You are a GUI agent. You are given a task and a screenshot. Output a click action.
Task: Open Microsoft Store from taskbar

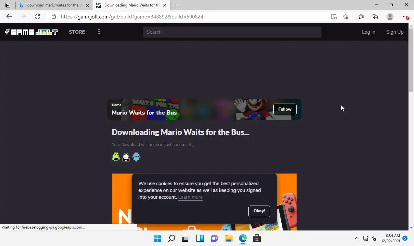click(257, 239)
